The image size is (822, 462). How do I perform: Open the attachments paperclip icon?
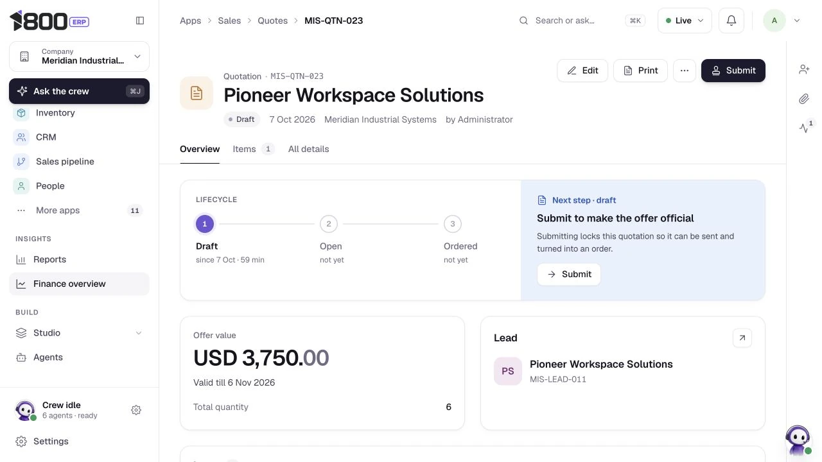tap(804, 99)
